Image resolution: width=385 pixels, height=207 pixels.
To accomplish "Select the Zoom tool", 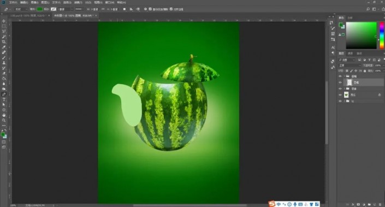I will (4, 120).
